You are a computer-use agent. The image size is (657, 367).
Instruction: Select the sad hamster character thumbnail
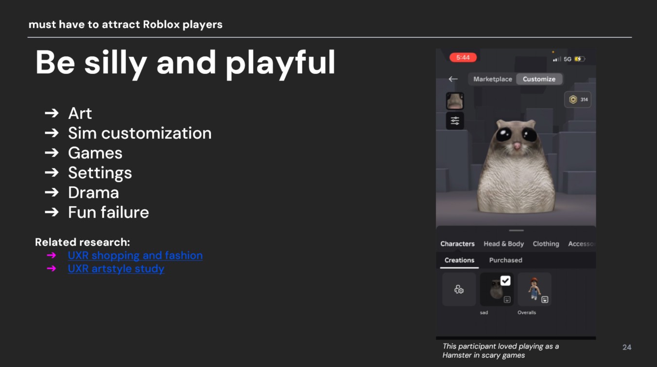pos(497,289)
